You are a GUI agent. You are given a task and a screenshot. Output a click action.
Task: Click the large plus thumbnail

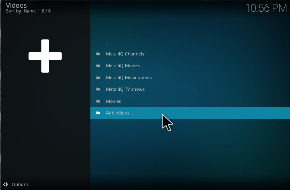(45, 56)
